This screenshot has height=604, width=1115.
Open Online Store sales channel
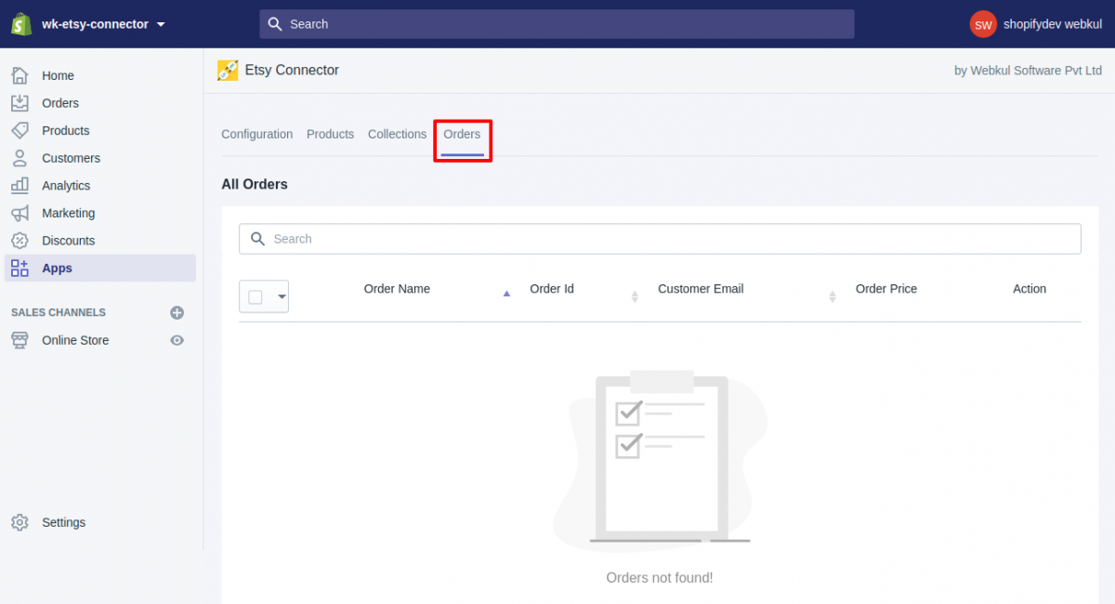(75, 340)
